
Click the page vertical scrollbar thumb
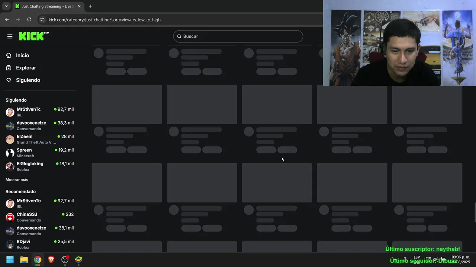[x=475, y=212]
